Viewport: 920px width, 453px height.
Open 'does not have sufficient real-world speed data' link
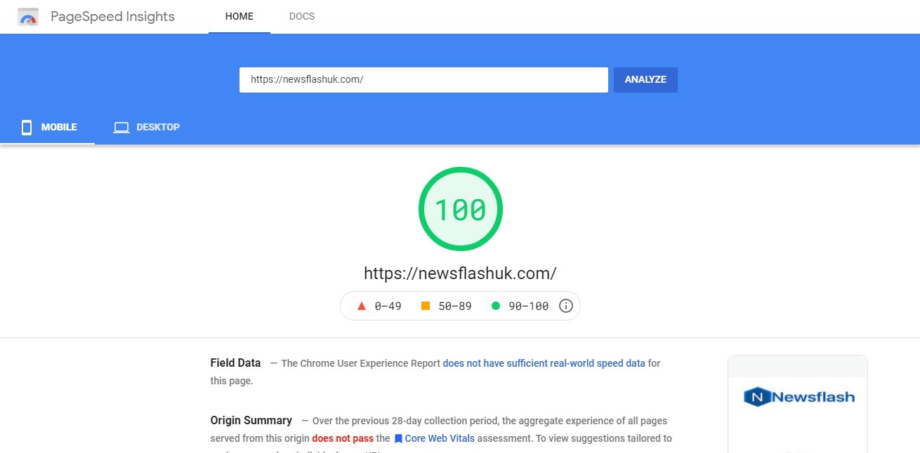click(544, 363)
